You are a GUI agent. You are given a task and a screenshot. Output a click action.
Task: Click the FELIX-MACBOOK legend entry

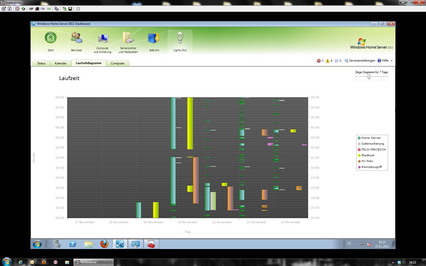click(x=372, y=149)
